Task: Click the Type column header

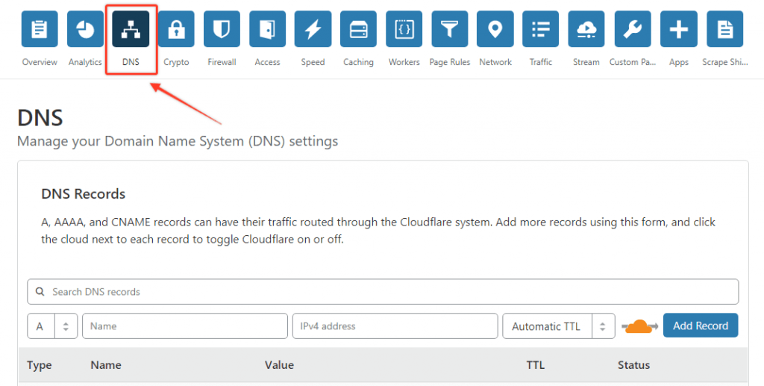Action: tap(40, 365)
